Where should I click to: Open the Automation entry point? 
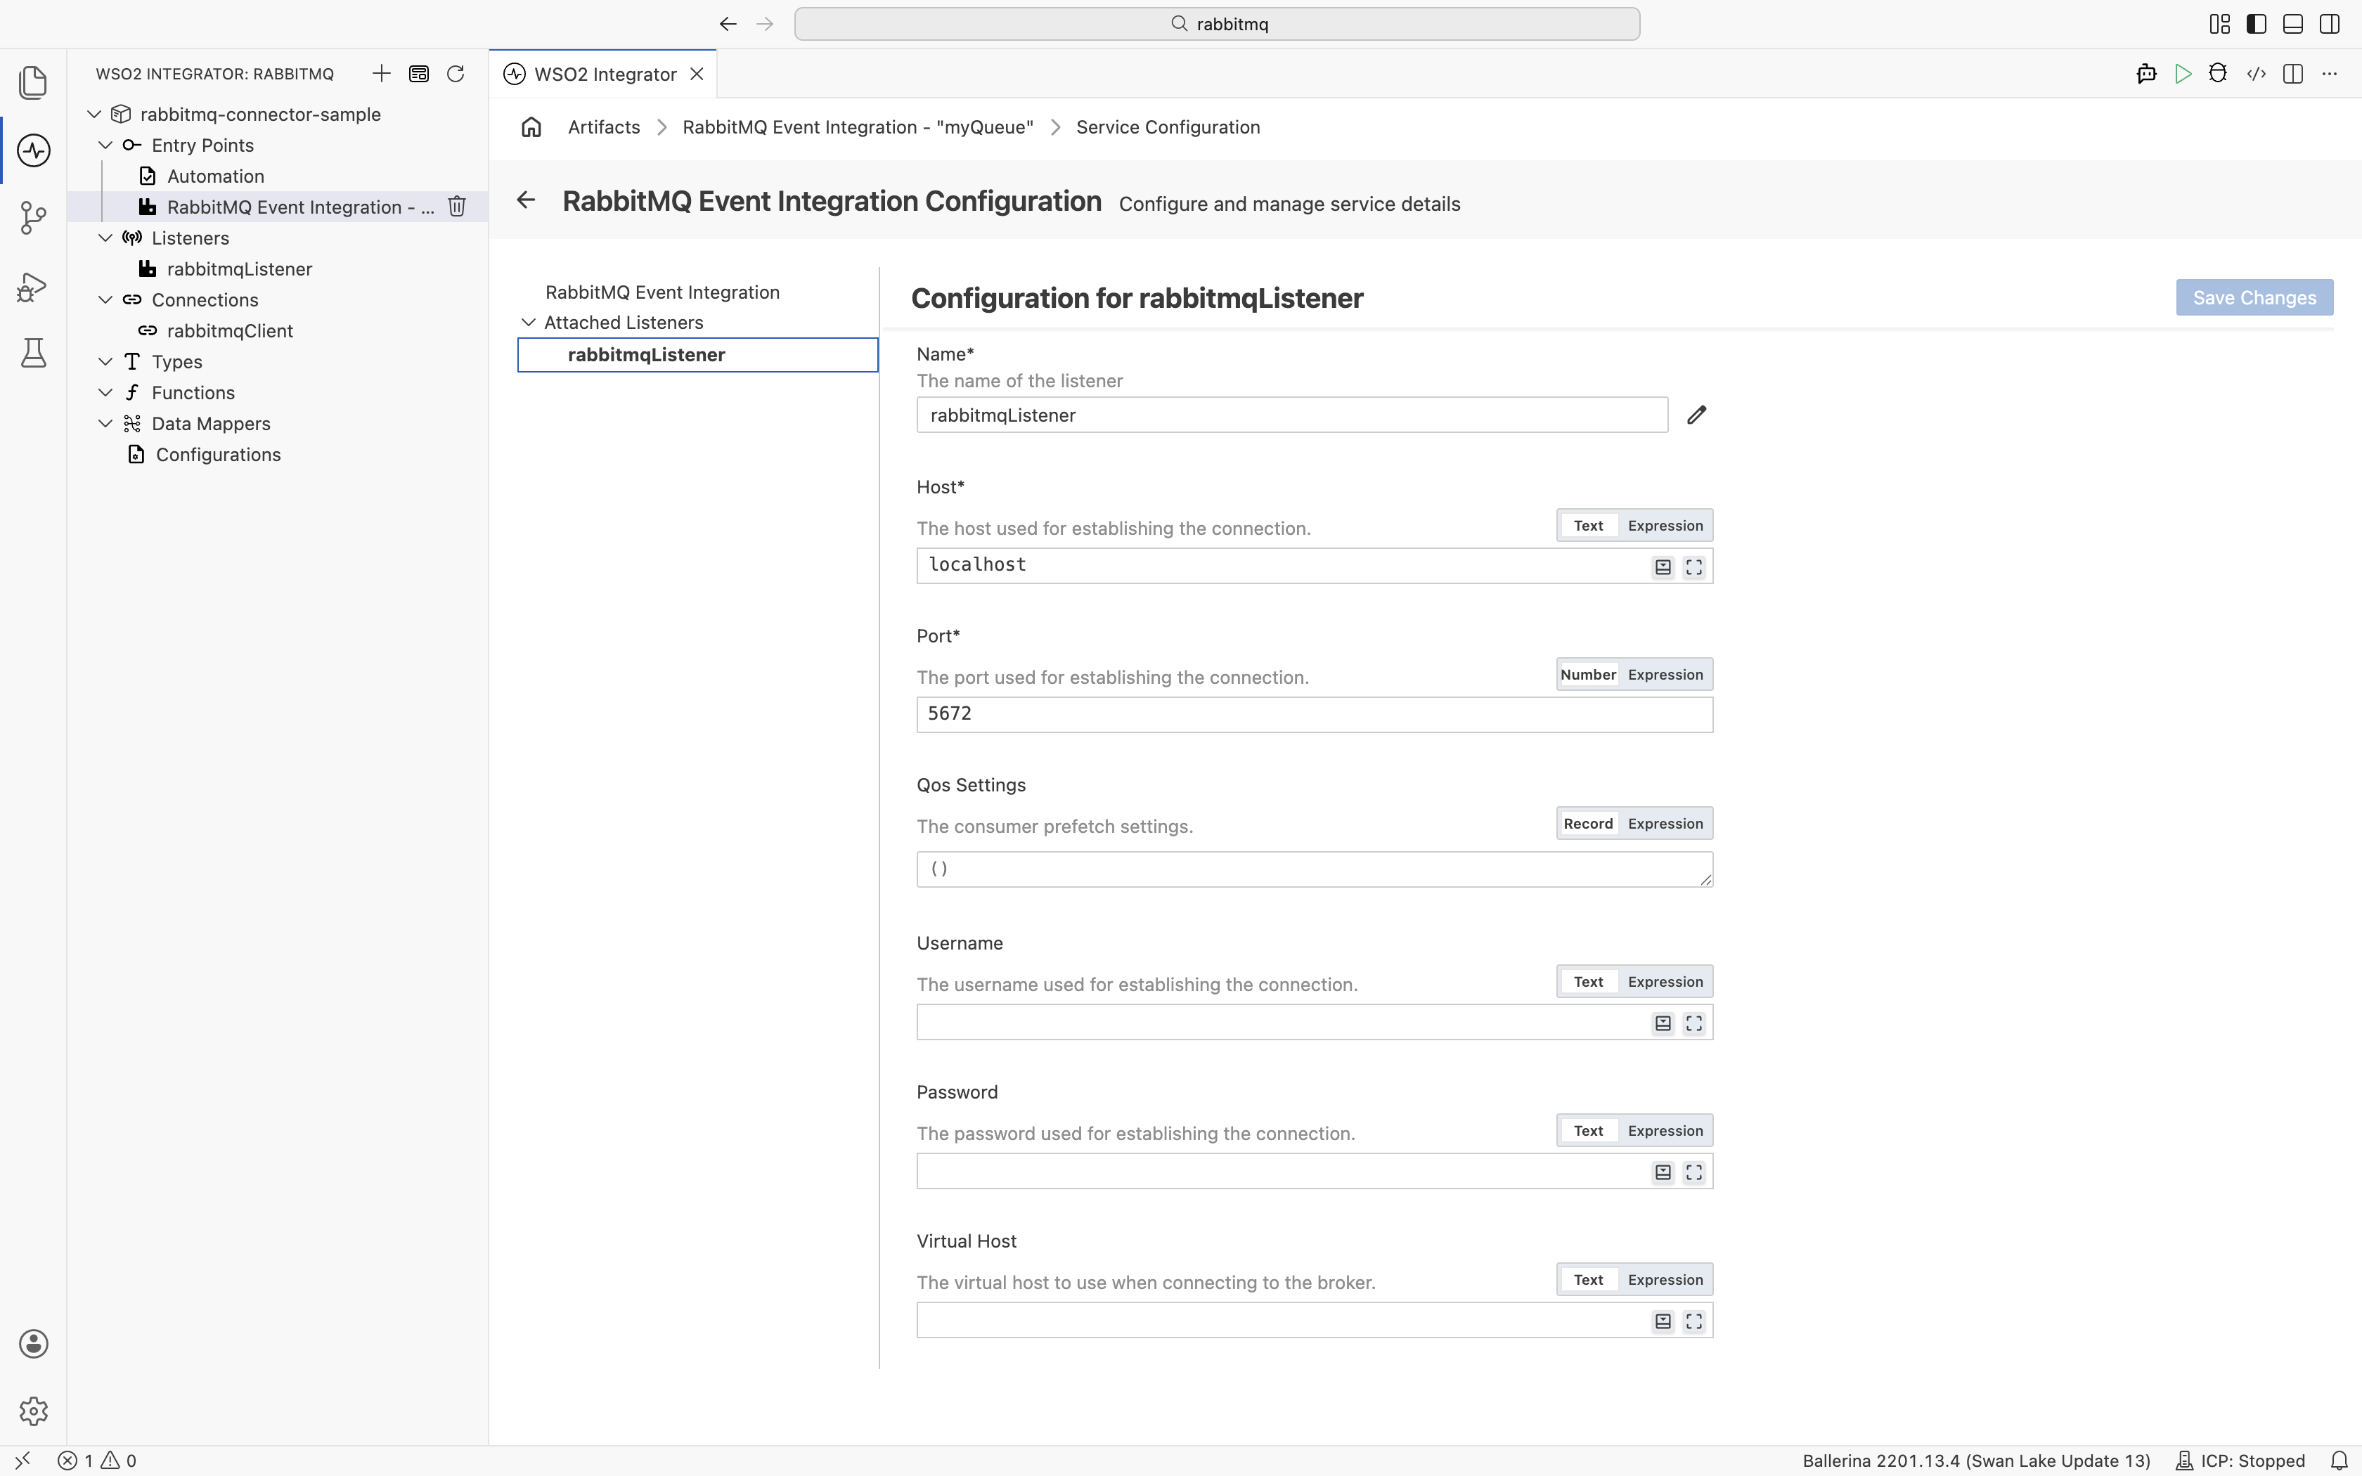click(216, 176)
